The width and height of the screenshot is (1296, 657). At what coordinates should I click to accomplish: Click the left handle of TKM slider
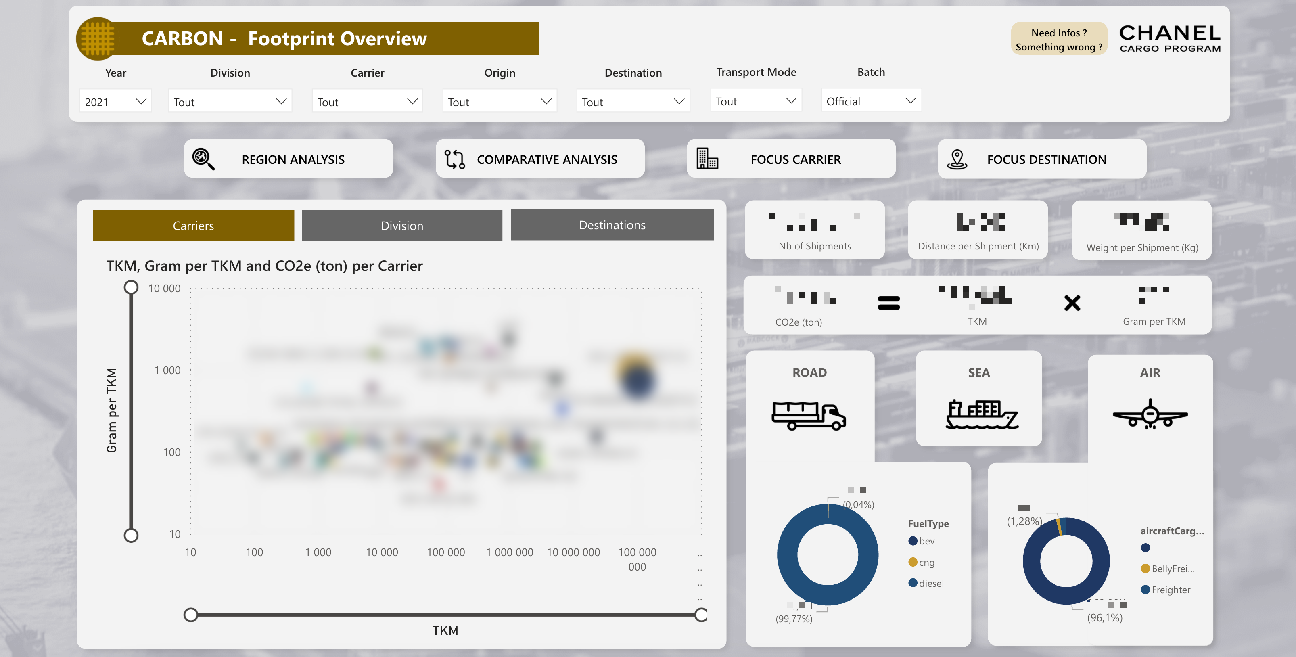click(191, 614)
